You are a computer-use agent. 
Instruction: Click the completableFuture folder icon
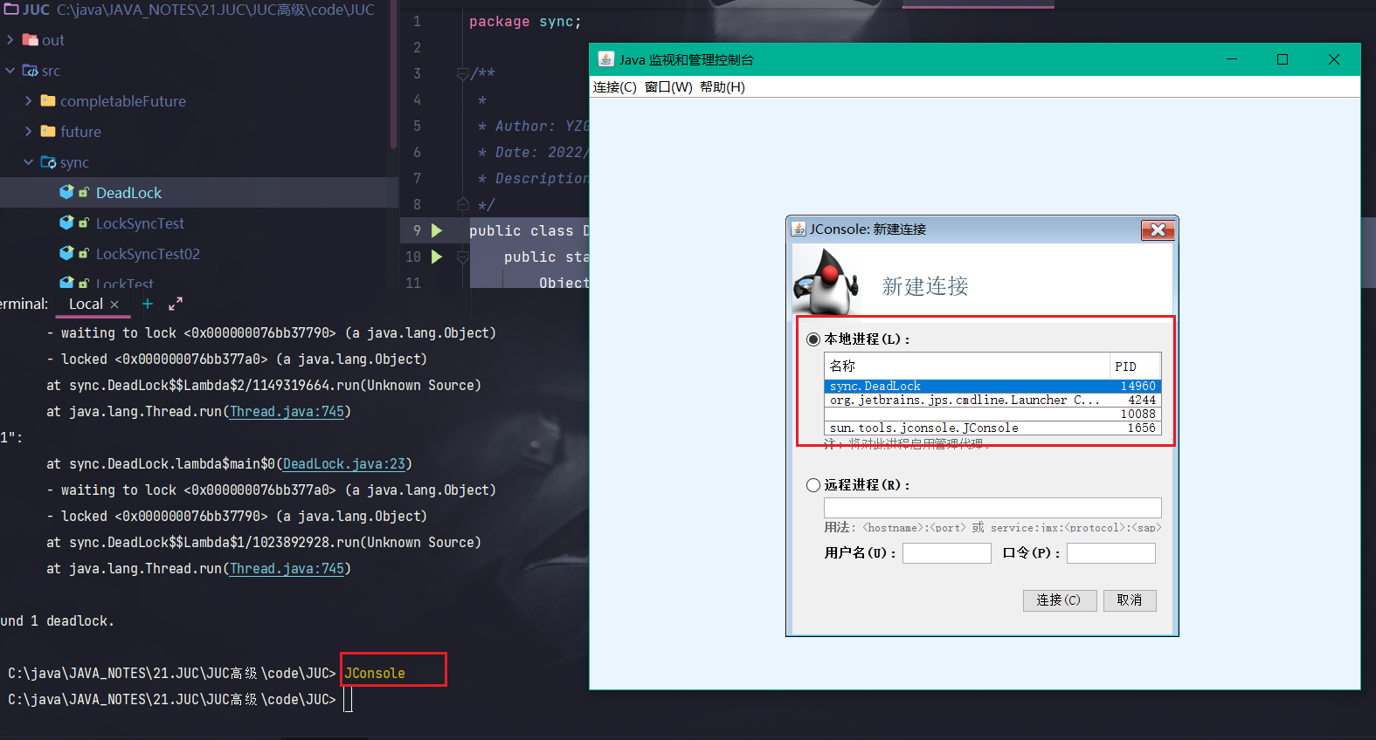pyautogui.click(x=48, y=101)
